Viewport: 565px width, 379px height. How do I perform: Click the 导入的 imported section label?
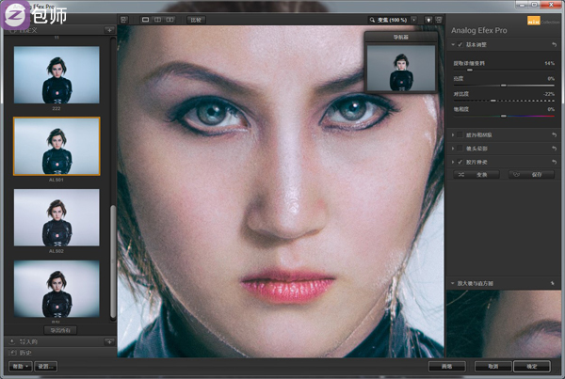pyautogui.click(x=29, y=341)
